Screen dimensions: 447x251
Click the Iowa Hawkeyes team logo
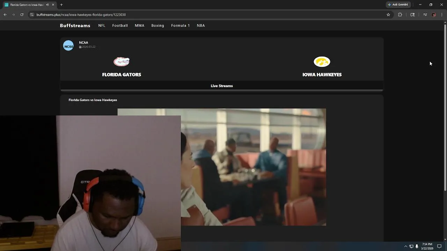(322, 62)
